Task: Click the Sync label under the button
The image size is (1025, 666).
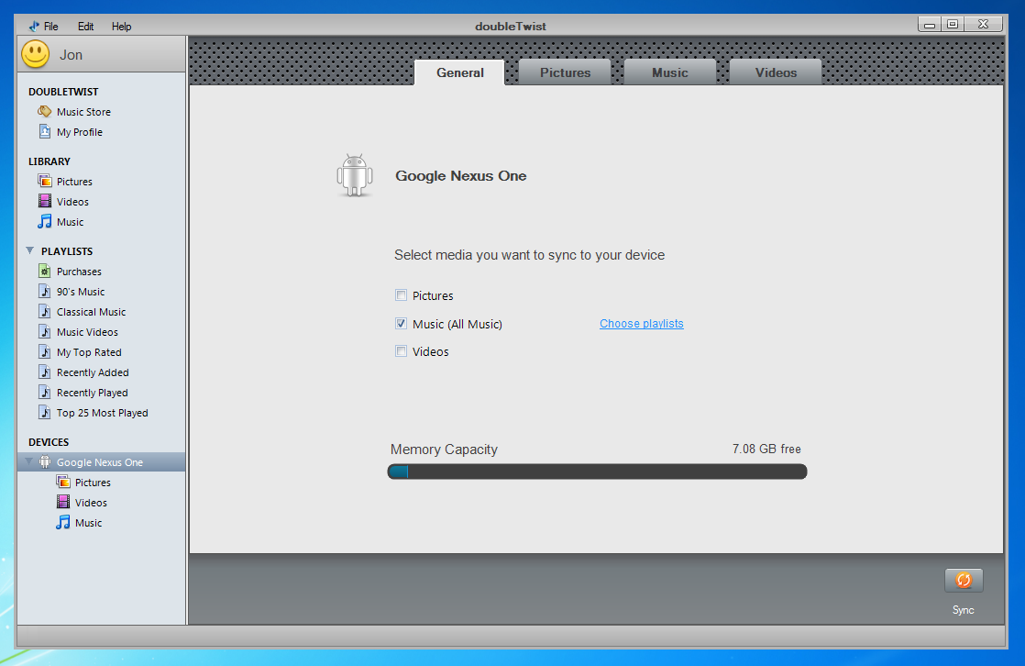Action: [963, 610]
